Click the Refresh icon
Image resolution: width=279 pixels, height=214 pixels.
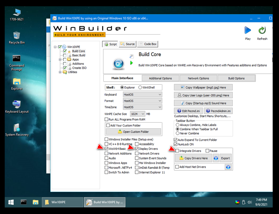(x=262, y=30)
